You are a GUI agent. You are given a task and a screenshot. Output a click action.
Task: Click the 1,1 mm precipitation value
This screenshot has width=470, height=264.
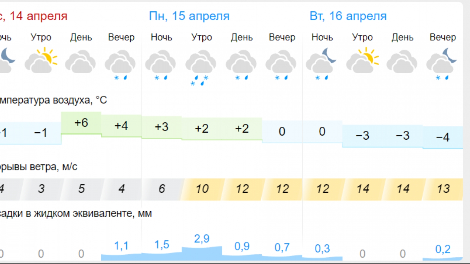point(121,246)
